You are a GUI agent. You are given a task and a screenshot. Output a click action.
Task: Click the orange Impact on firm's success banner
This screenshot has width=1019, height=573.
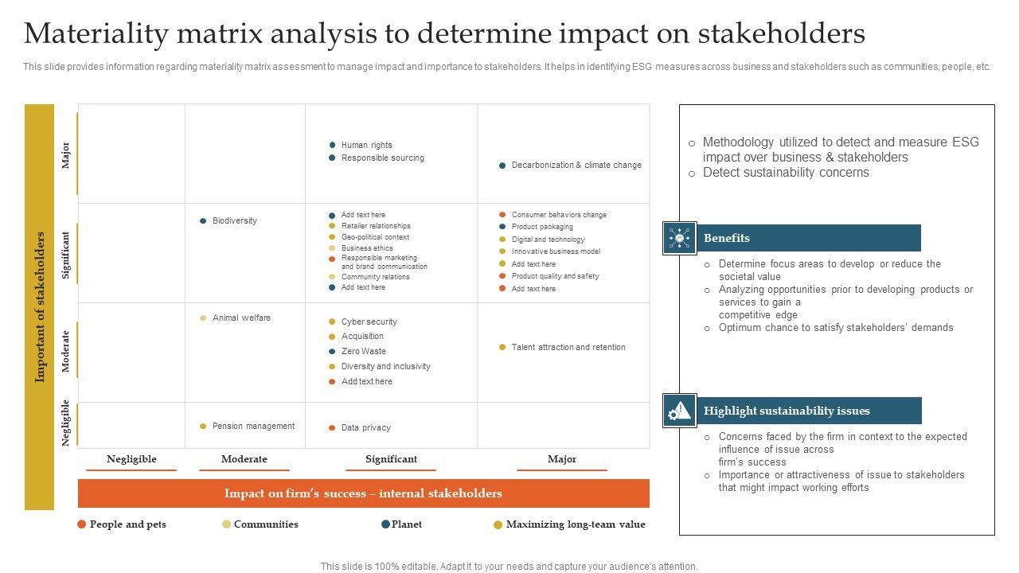(x=364, y=493)
